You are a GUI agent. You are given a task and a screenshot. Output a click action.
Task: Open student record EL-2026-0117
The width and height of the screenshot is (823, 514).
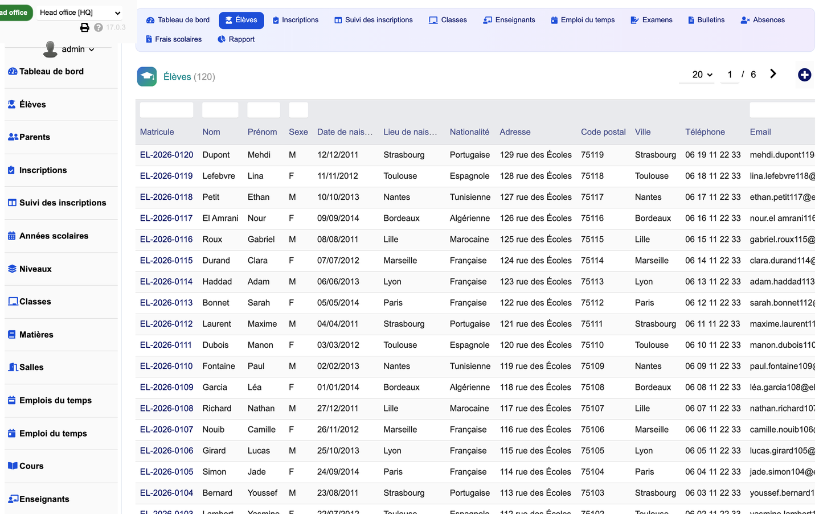(x=166, y=218)
